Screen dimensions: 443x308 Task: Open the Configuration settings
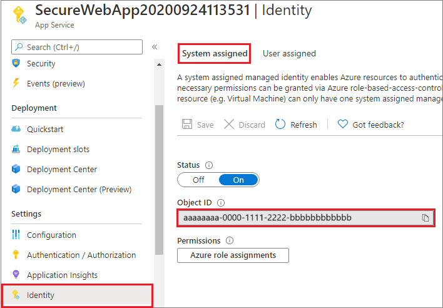[51, 235]
